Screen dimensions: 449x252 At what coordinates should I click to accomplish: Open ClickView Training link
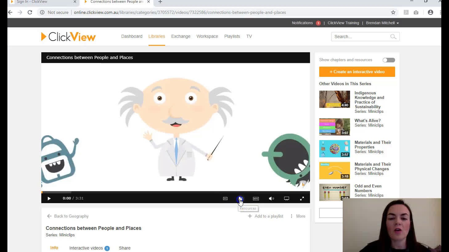343,23
